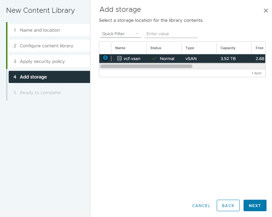Sort table by Name column header
The height and width of the screenshot is (217, 272).
coord(120,48)
